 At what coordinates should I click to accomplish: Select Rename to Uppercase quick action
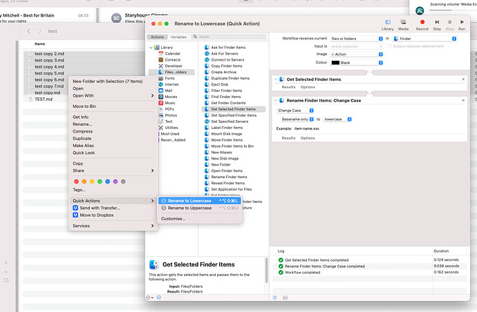200,208
